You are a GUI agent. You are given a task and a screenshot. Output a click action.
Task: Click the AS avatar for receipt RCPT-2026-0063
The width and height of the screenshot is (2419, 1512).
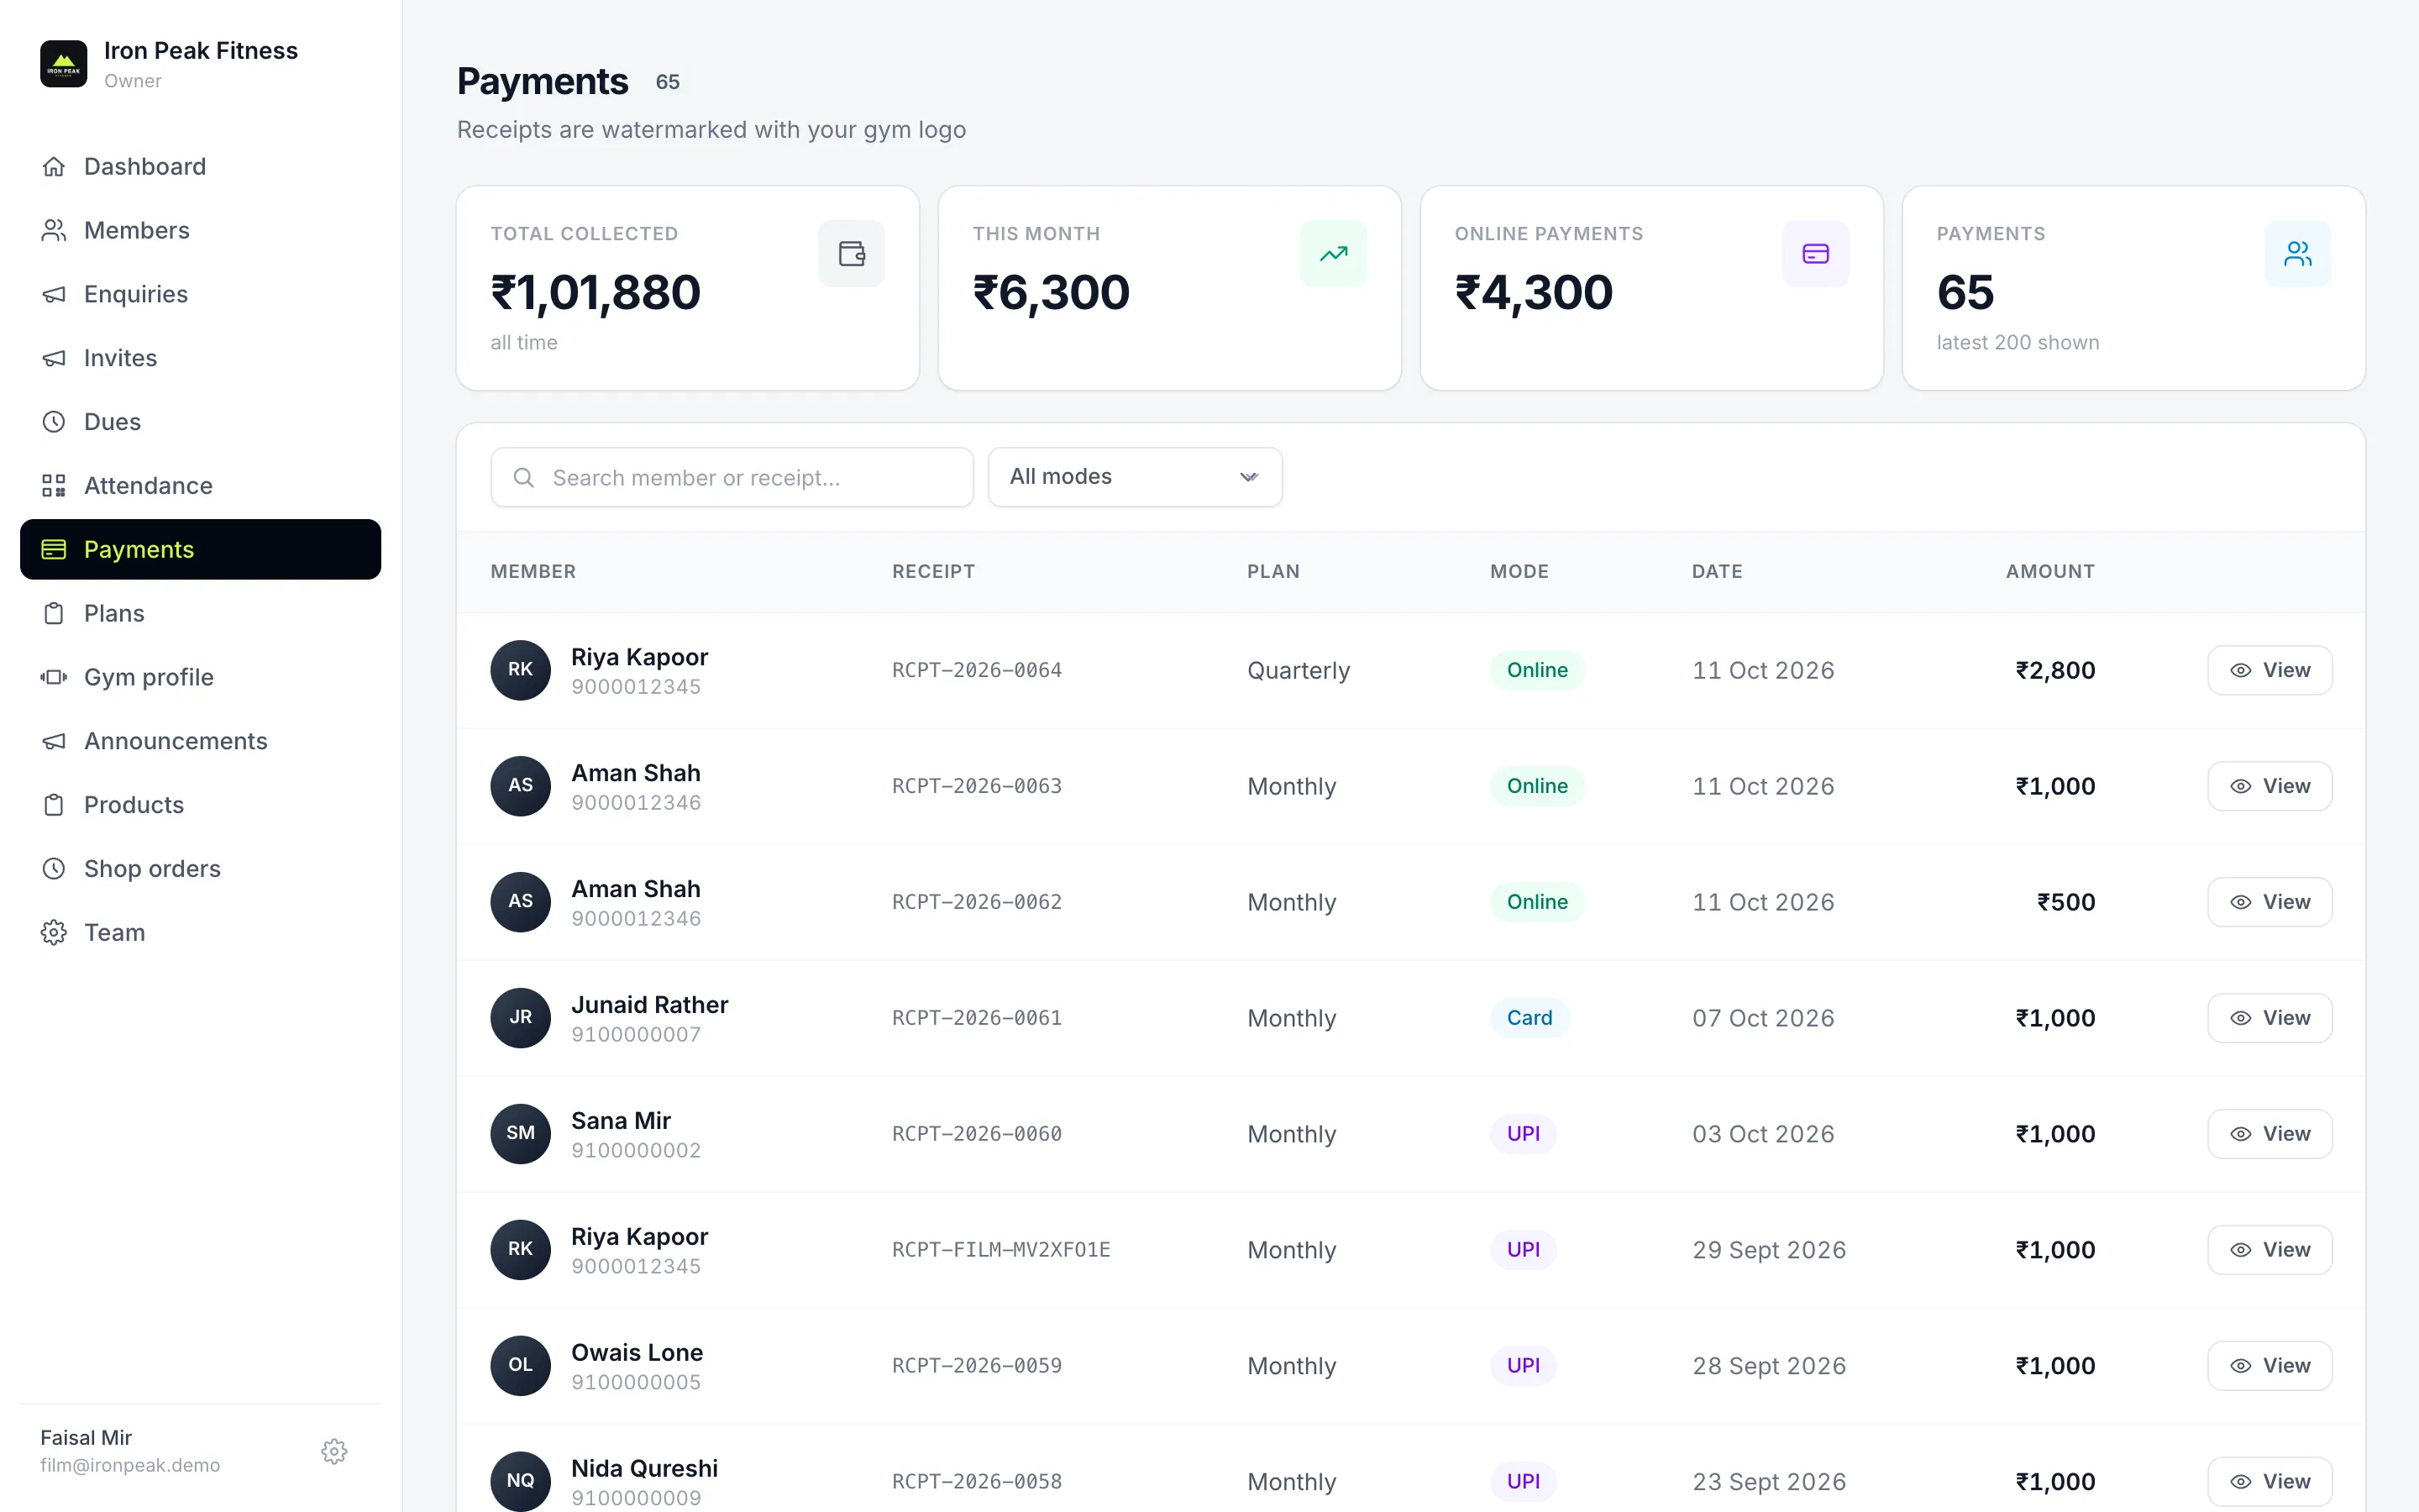coord(521,786)
